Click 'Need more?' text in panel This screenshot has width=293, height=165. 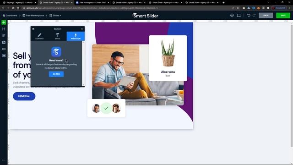[56, 60]
